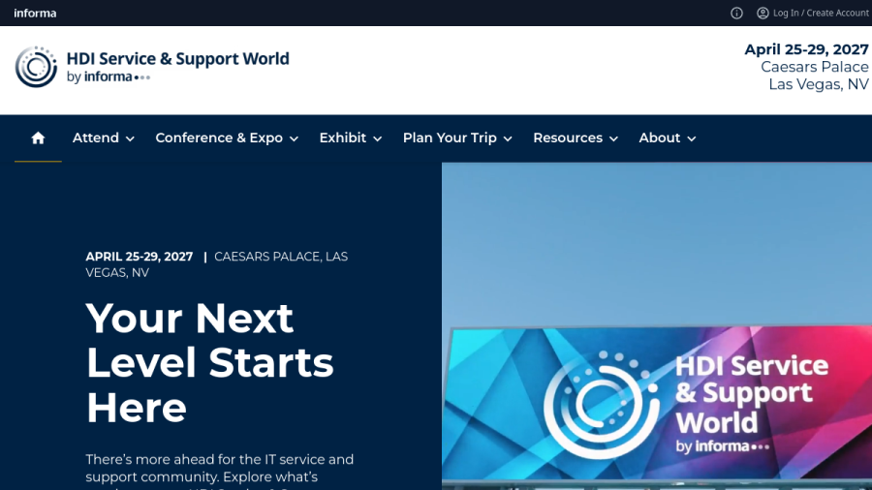
Task: Click the hero text CAESARS PALACE, LAS VEGAS, NV
Action: tap(217, 264)
